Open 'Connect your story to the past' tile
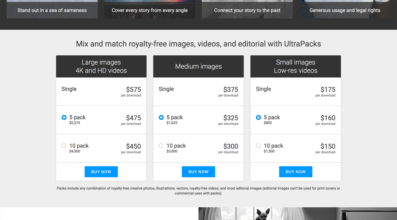 coord(247,9)
